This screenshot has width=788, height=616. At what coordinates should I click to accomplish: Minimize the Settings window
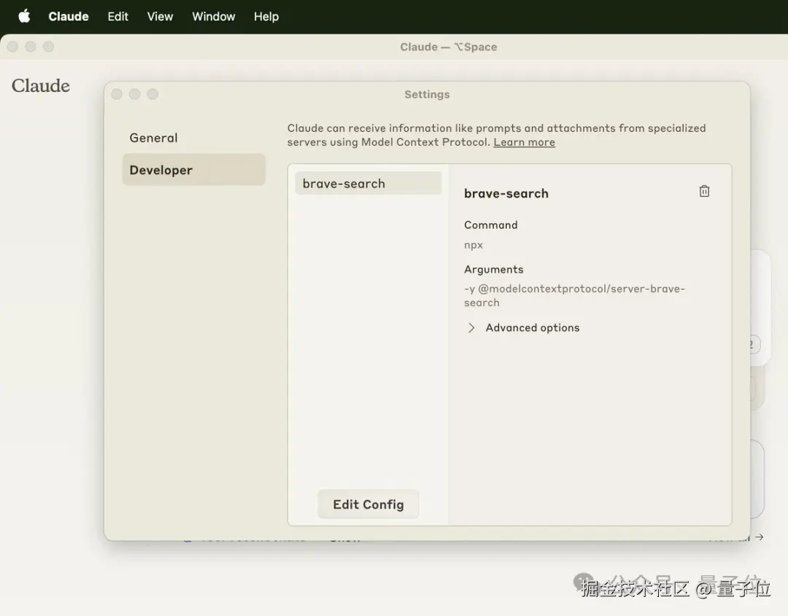[x=135, y=94]
